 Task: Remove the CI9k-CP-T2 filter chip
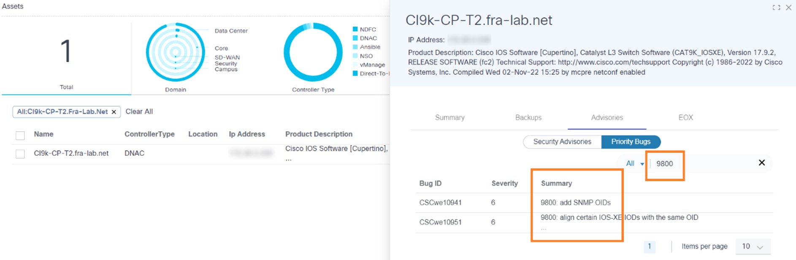114,112
